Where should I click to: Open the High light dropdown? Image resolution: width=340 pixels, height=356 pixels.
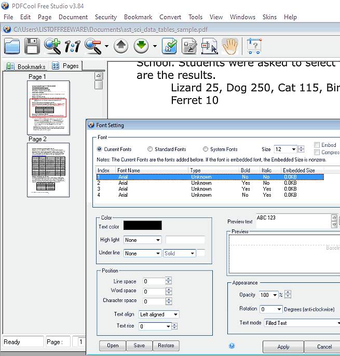pos(158,240)
